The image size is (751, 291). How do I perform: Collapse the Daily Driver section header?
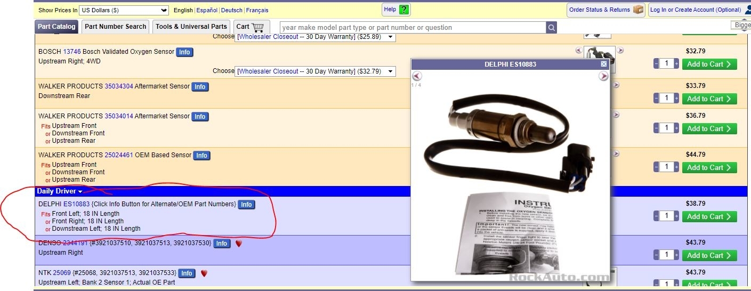59,191
